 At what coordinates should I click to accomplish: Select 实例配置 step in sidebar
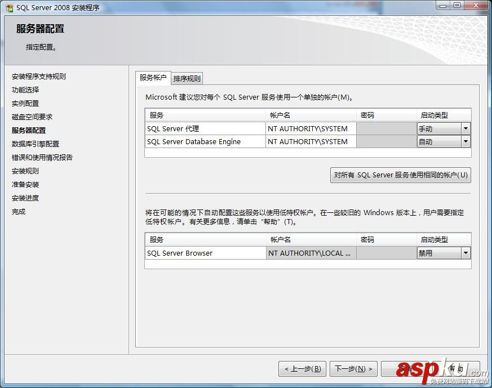pos(25,104)
